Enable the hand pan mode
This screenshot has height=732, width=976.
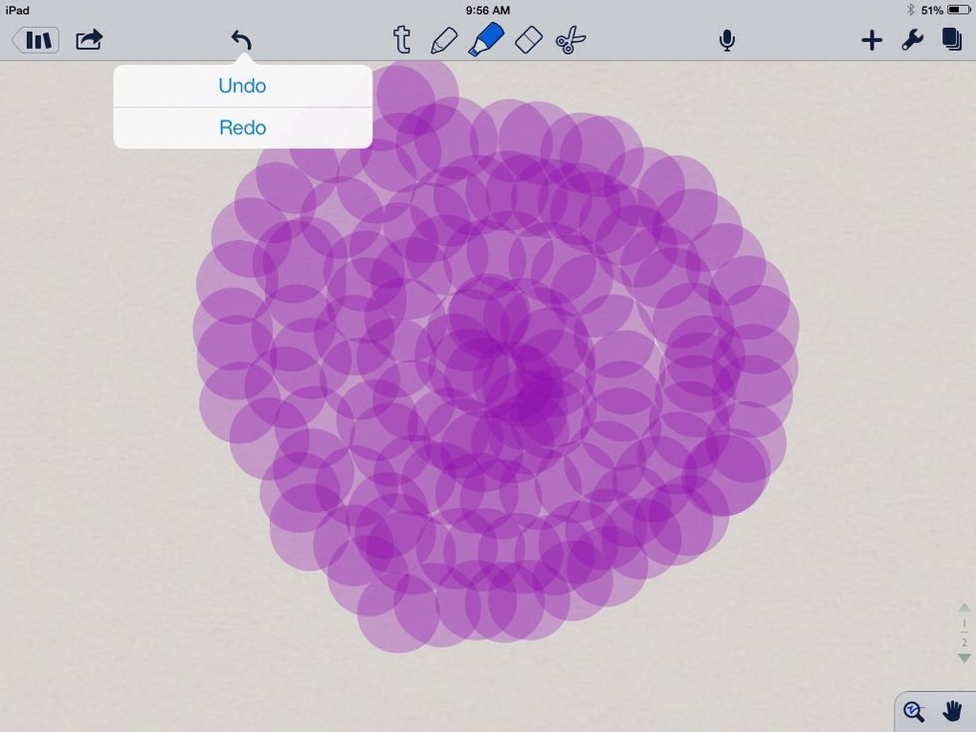952,710
